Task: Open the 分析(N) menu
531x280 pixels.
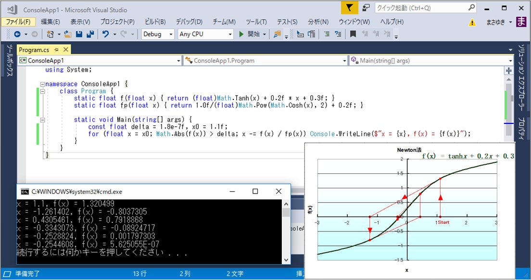Action: pos(318,22)
